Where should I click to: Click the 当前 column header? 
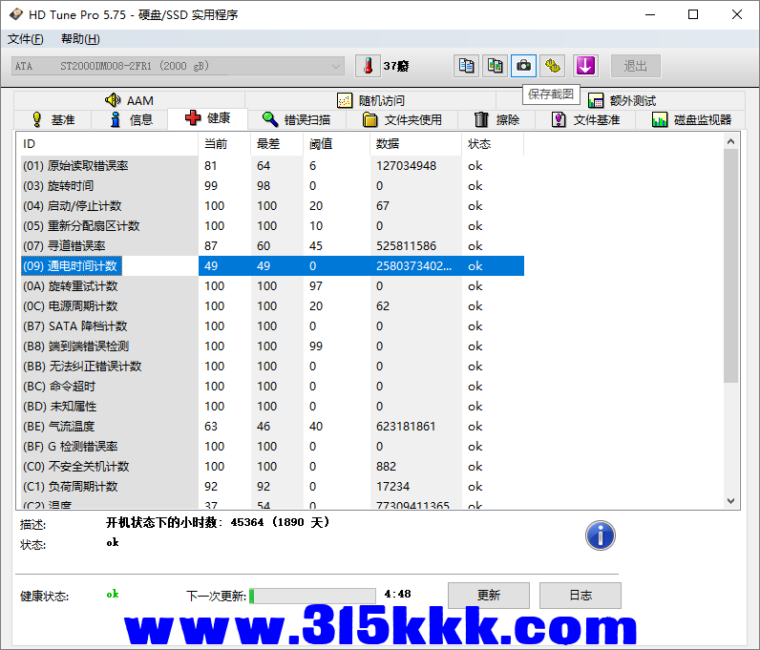click(224, 144)
